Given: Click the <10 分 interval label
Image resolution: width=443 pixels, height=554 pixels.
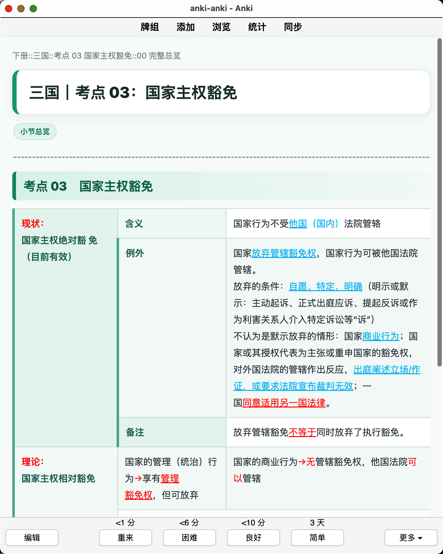Looking at the screenshot, I should (x=253, y=523).
